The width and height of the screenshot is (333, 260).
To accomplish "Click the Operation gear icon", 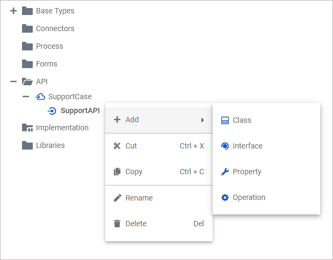I will [225, 198].
